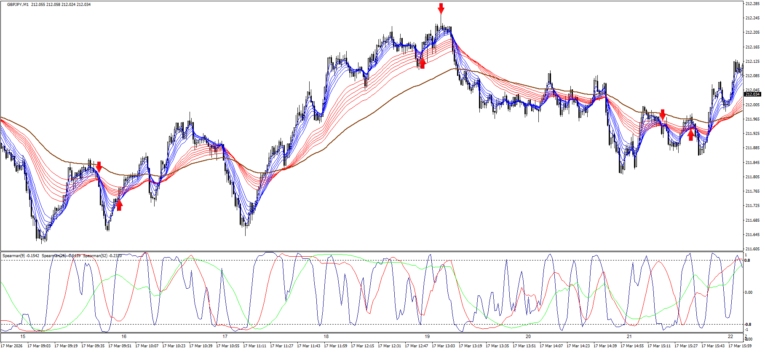The width and height of the screenshot is (765, 357).
Task: Click the red up arrow near 15:27
Action: (x=690, y=135)
